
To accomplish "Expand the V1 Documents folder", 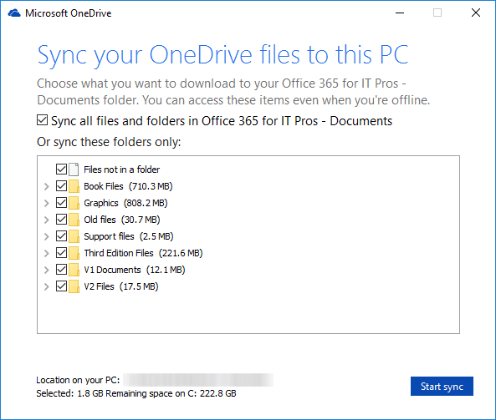I will coord(47,270).
